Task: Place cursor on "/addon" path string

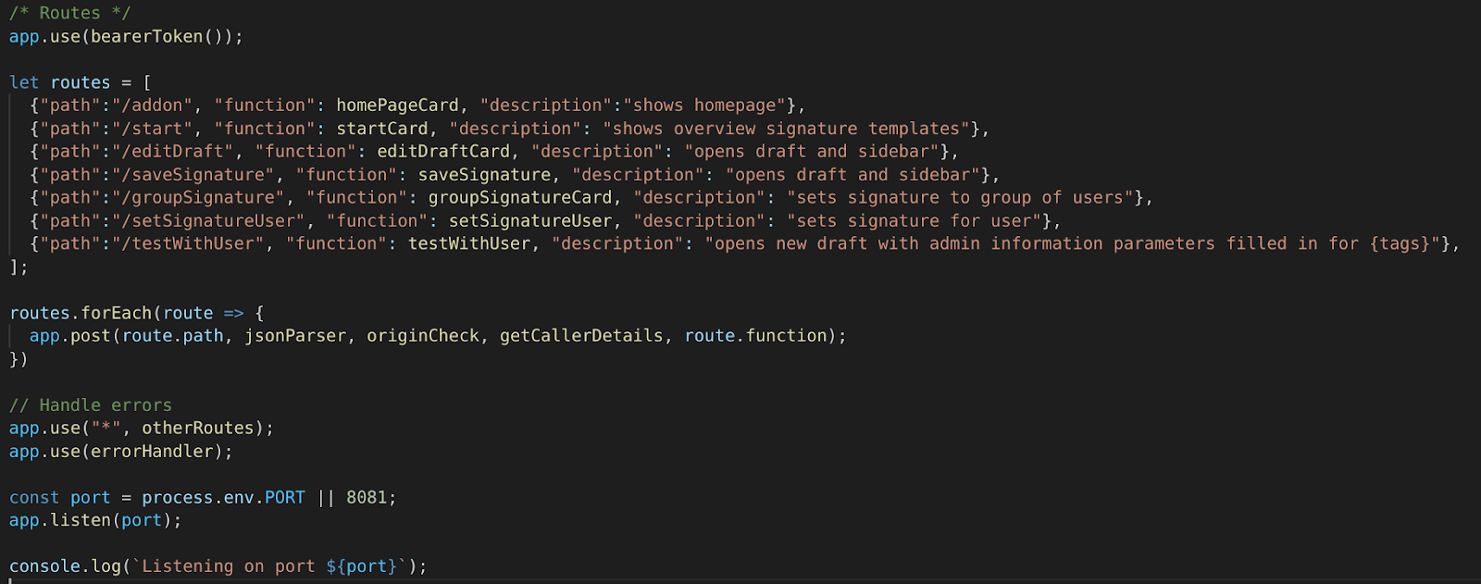Action: [153, 106]
